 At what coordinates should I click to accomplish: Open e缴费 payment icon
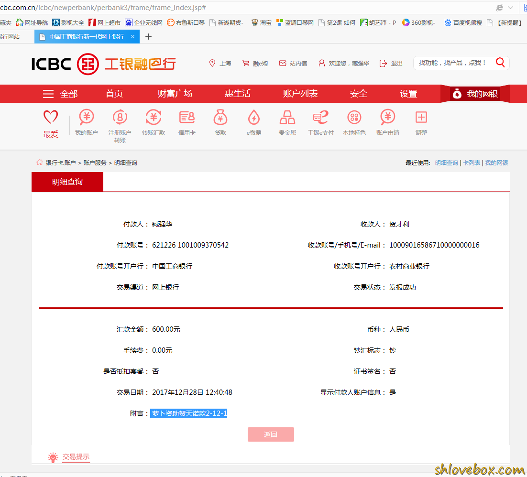point(254,117)
